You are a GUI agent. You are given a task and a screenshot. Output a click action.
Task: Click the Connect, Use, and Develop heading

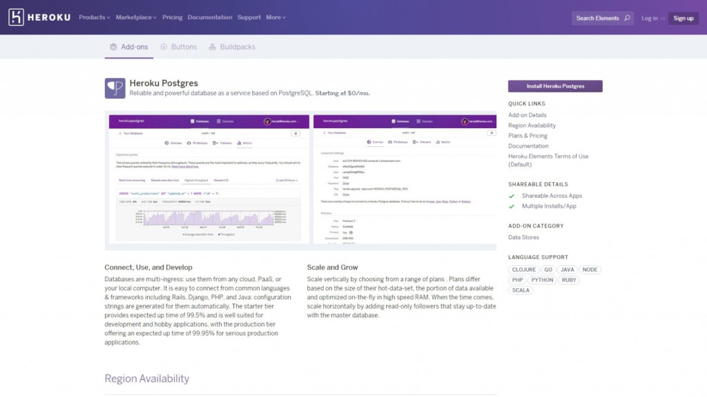(x=148, y=267)
